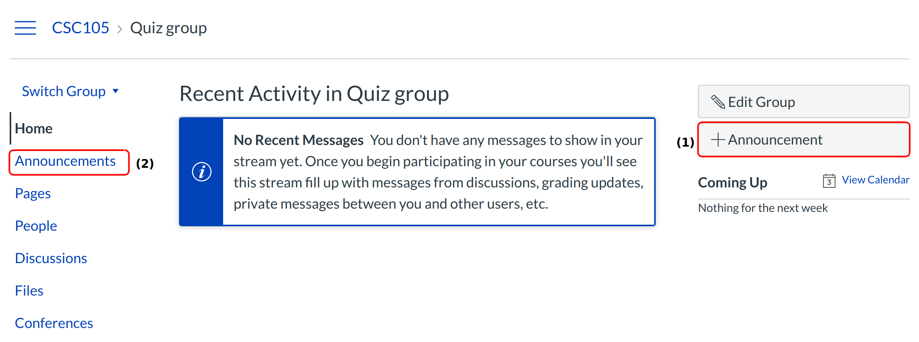Create a new Announcement with the button

pyautogui.click(x=803, y=140)
